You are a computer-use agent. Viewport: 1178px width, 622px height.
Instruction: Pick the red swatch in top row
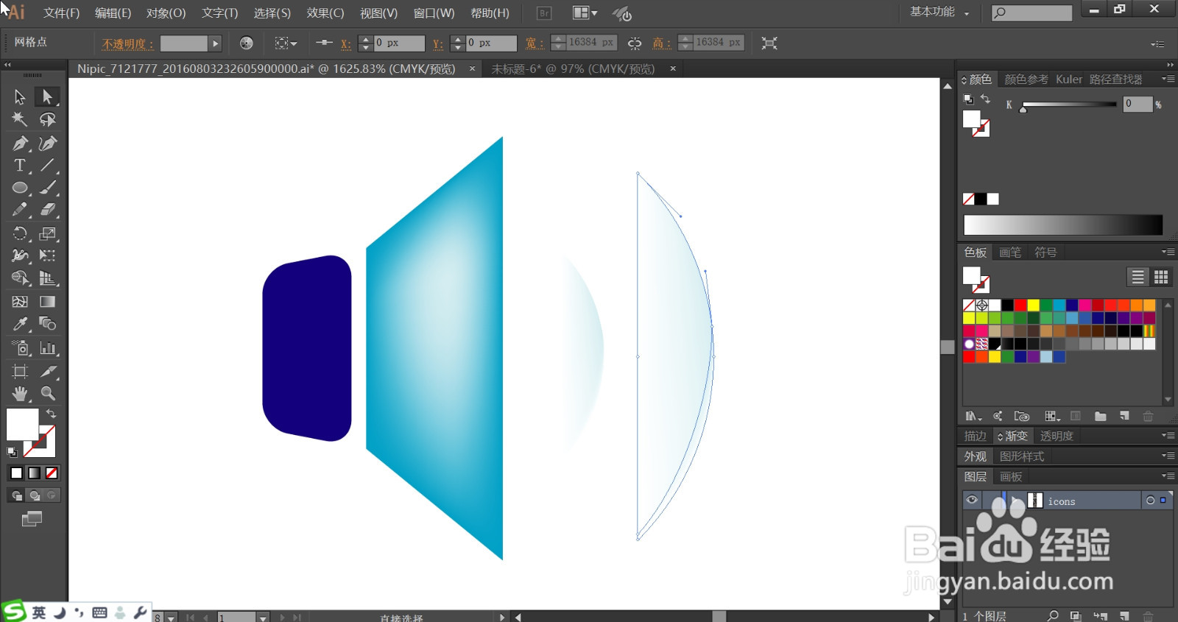(x=1020, y=305)
